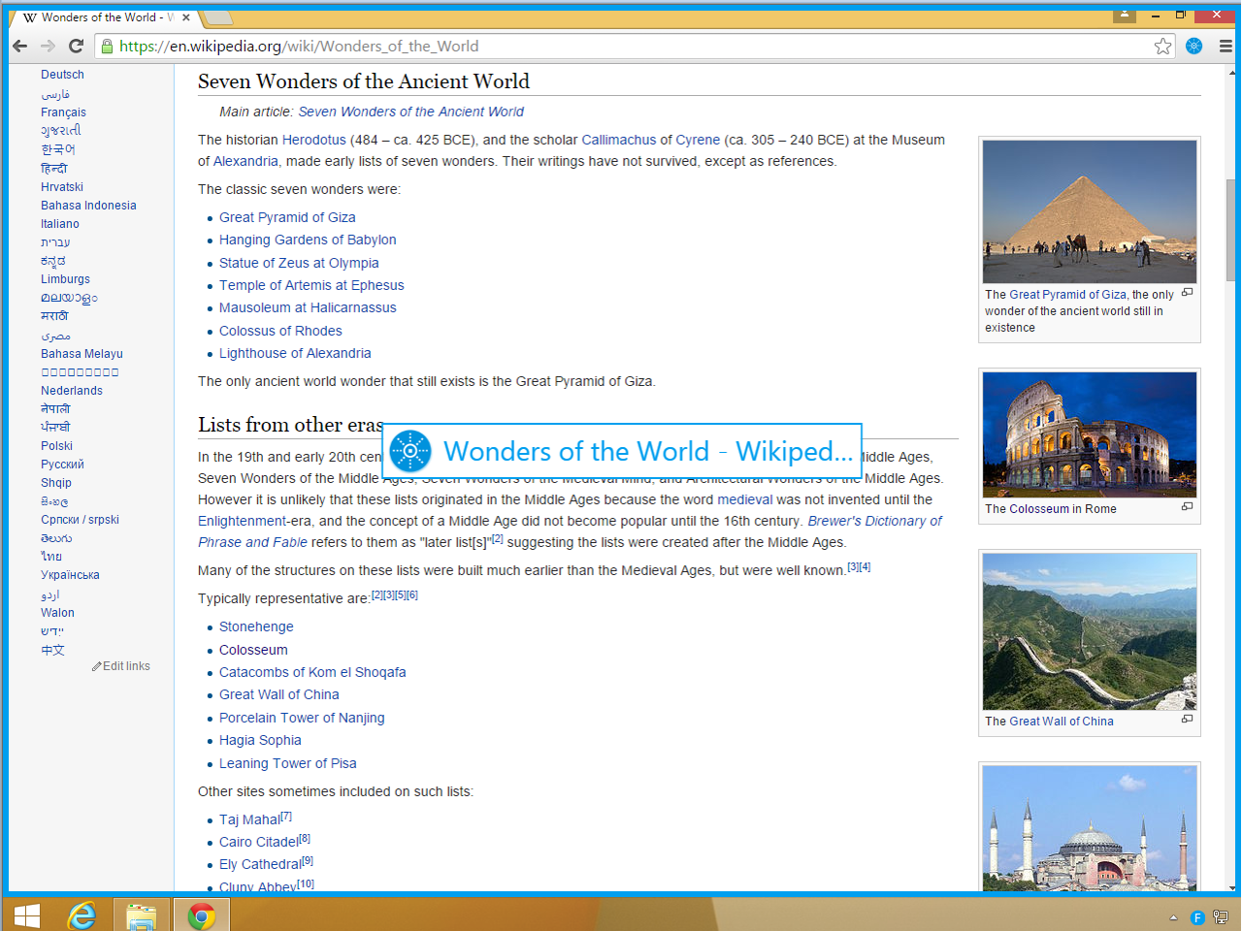Screen dimensions: 1242x931
Task: Bookmark this page with the star icon
Action: (x=1162, y=46)
